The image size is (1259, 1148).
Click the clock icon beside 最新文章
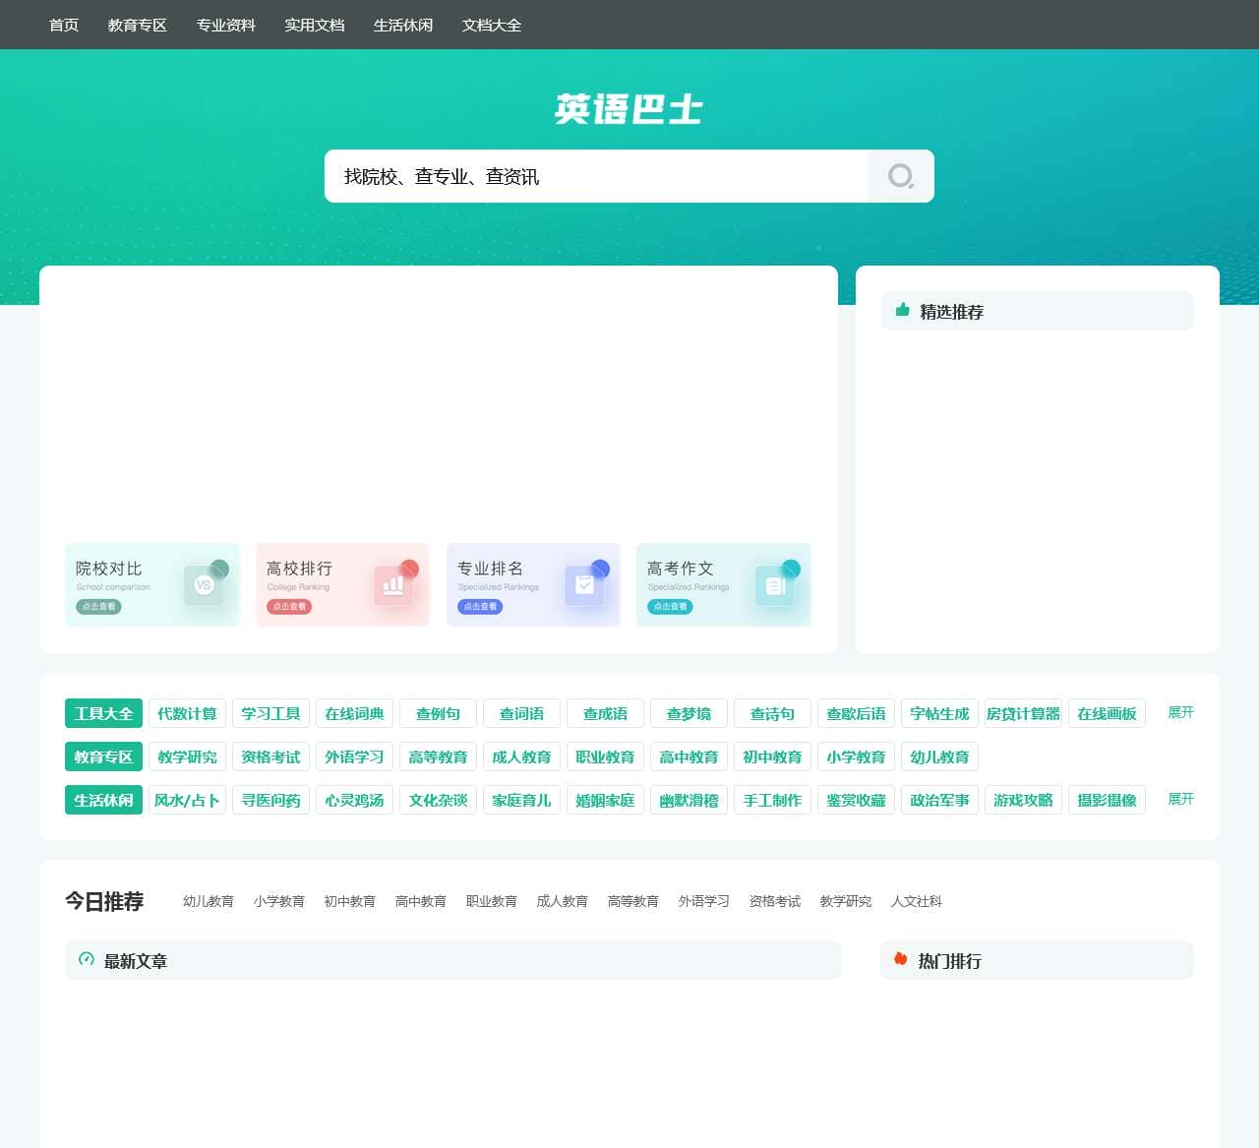pos(87,960)
